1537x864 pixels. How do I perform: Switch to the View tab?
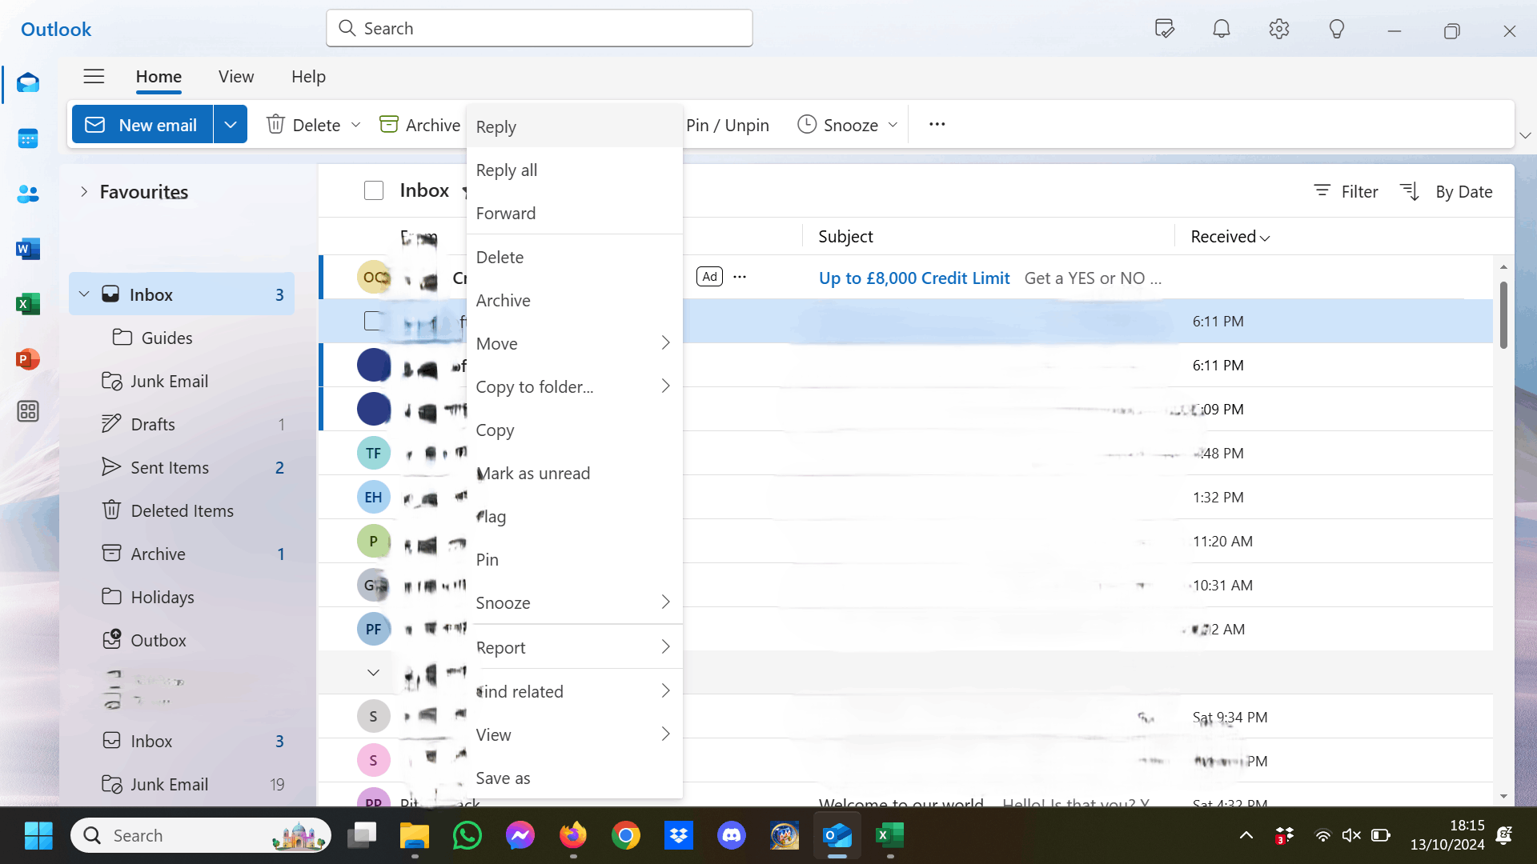click(236, 77)
